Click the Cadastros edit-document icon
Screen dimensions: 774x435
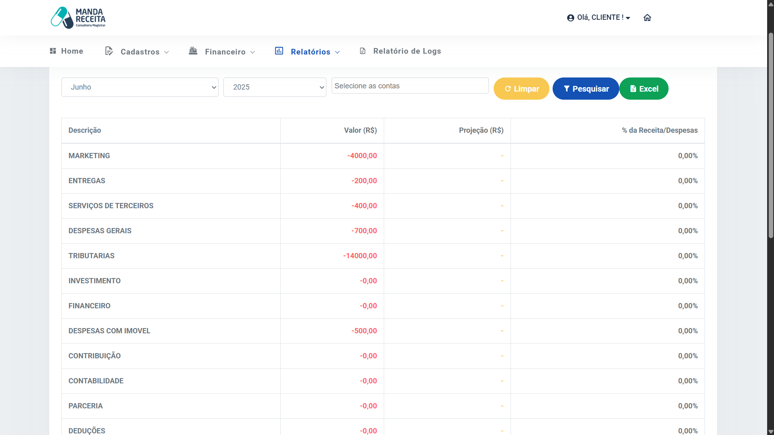(x=109, y=51)
